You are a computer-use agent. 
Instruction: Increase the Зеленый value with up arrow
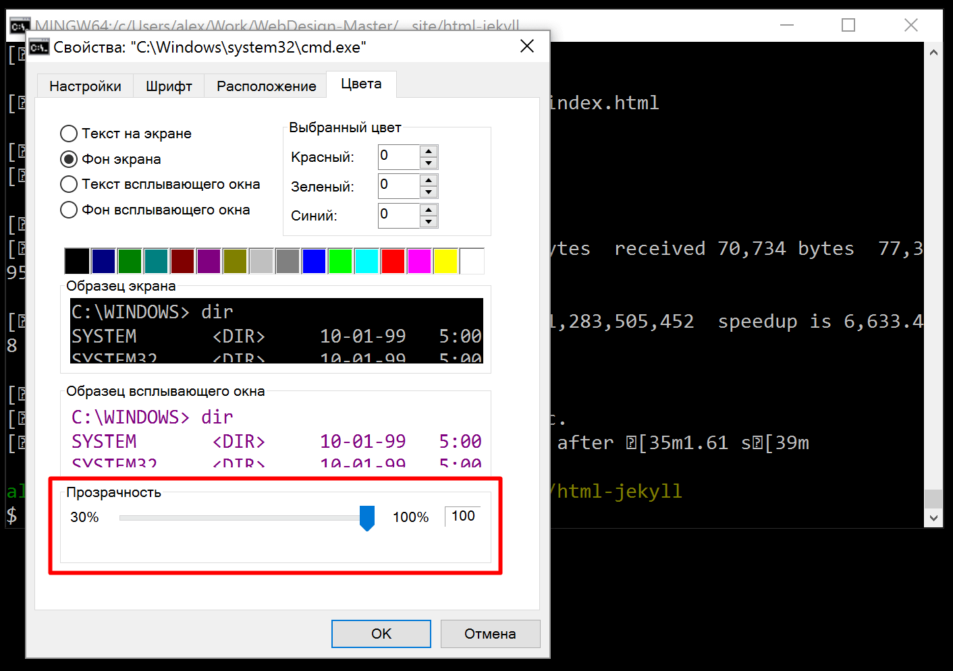tap(429, 180)
